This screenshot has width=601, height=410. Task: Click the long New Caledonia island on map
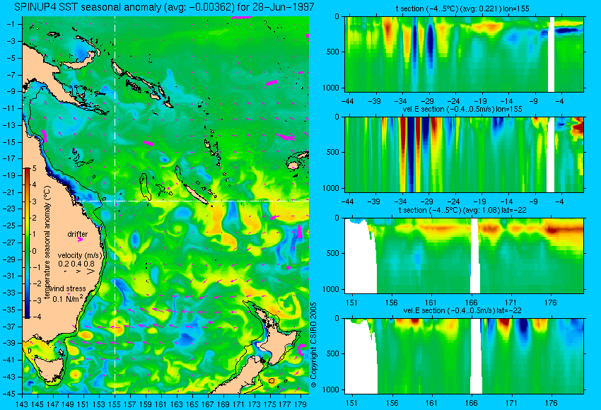pos(195,194)
